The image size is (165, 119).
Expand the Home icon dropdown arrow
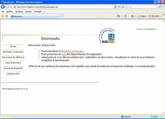[x=122, y=16]
